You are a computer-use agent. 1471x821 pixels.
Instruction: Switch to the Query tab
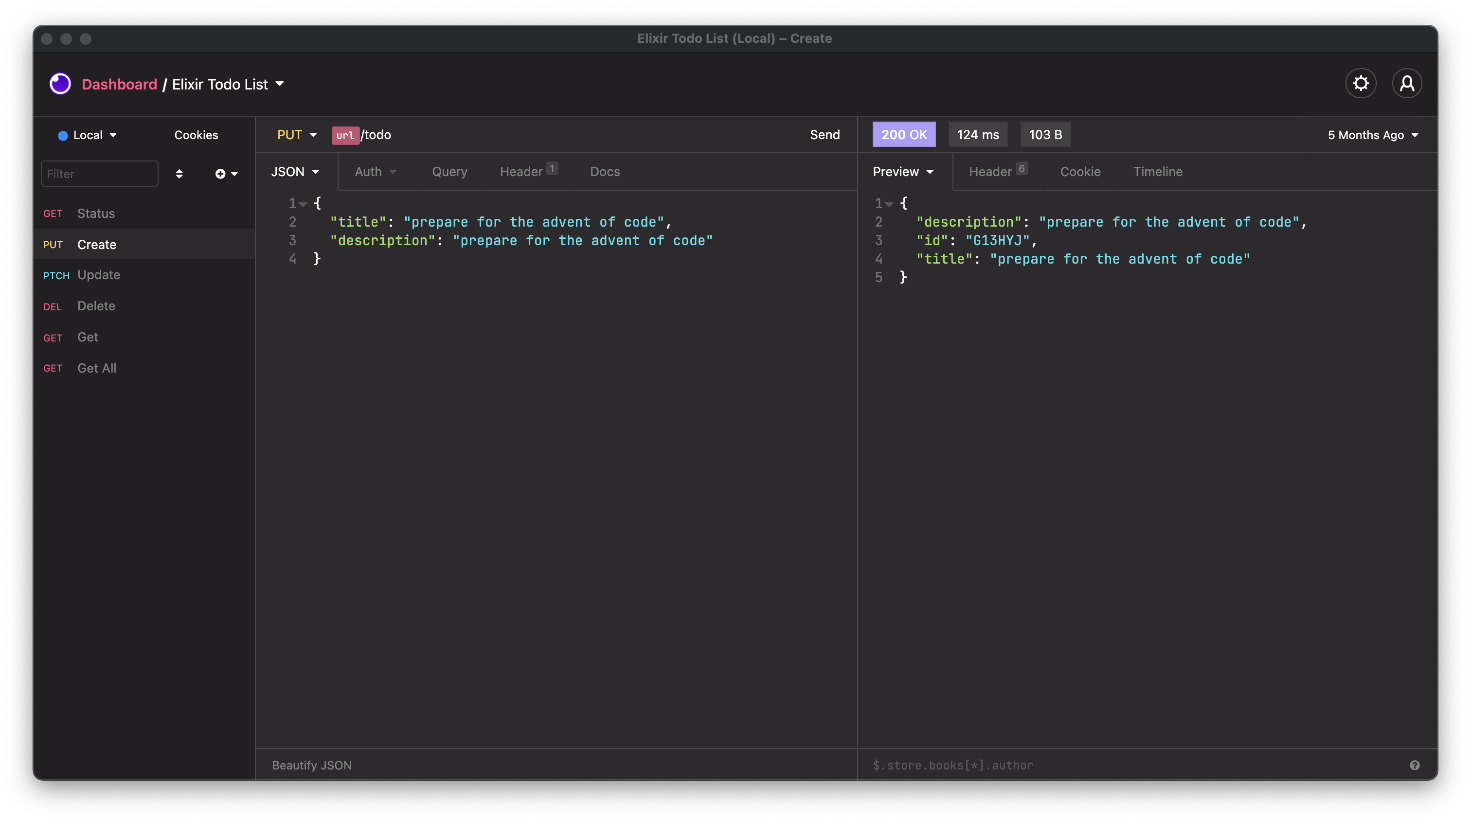[x=449, y=172]
